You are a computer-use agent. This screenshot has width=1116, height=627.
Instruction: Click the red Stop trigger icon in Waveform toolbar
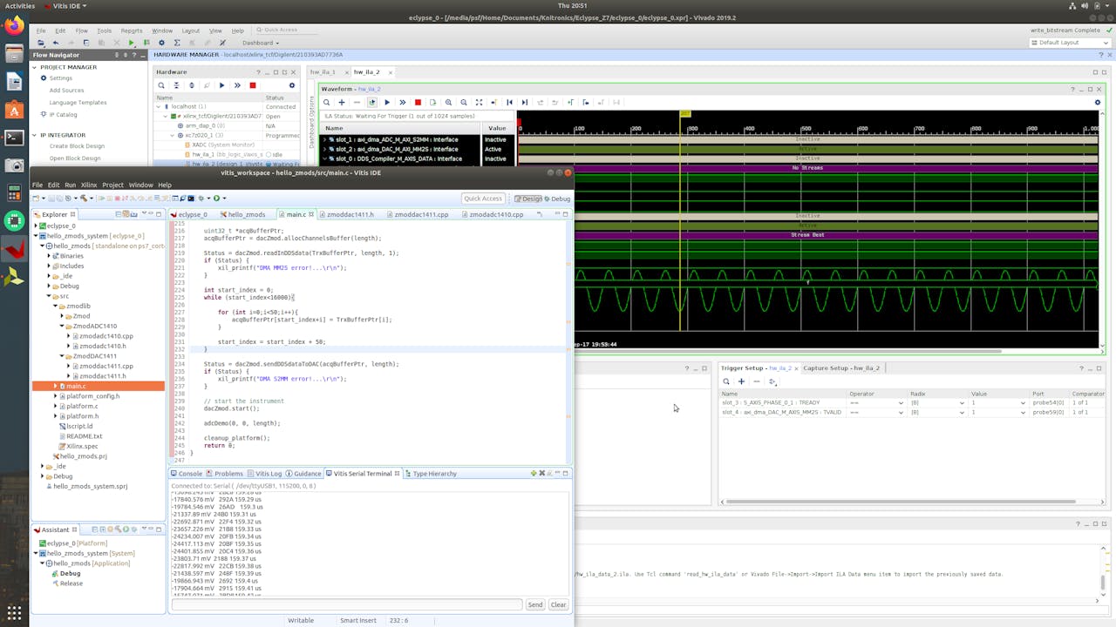pyautogui.click(x=418, y=103)
